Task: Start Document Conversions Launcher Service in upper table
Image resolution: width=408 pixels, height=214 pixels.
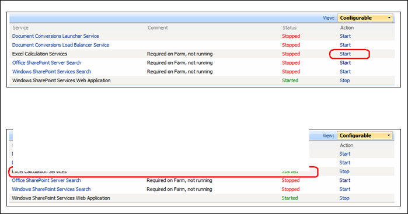Action: pos(345,36)
